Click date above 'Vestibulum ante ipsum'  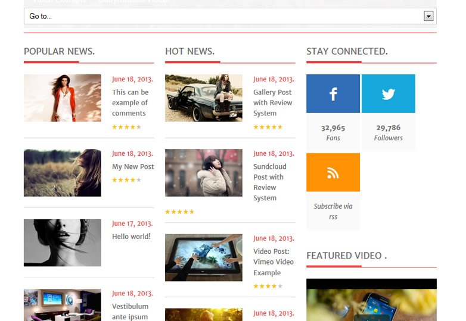coord(132,294)
